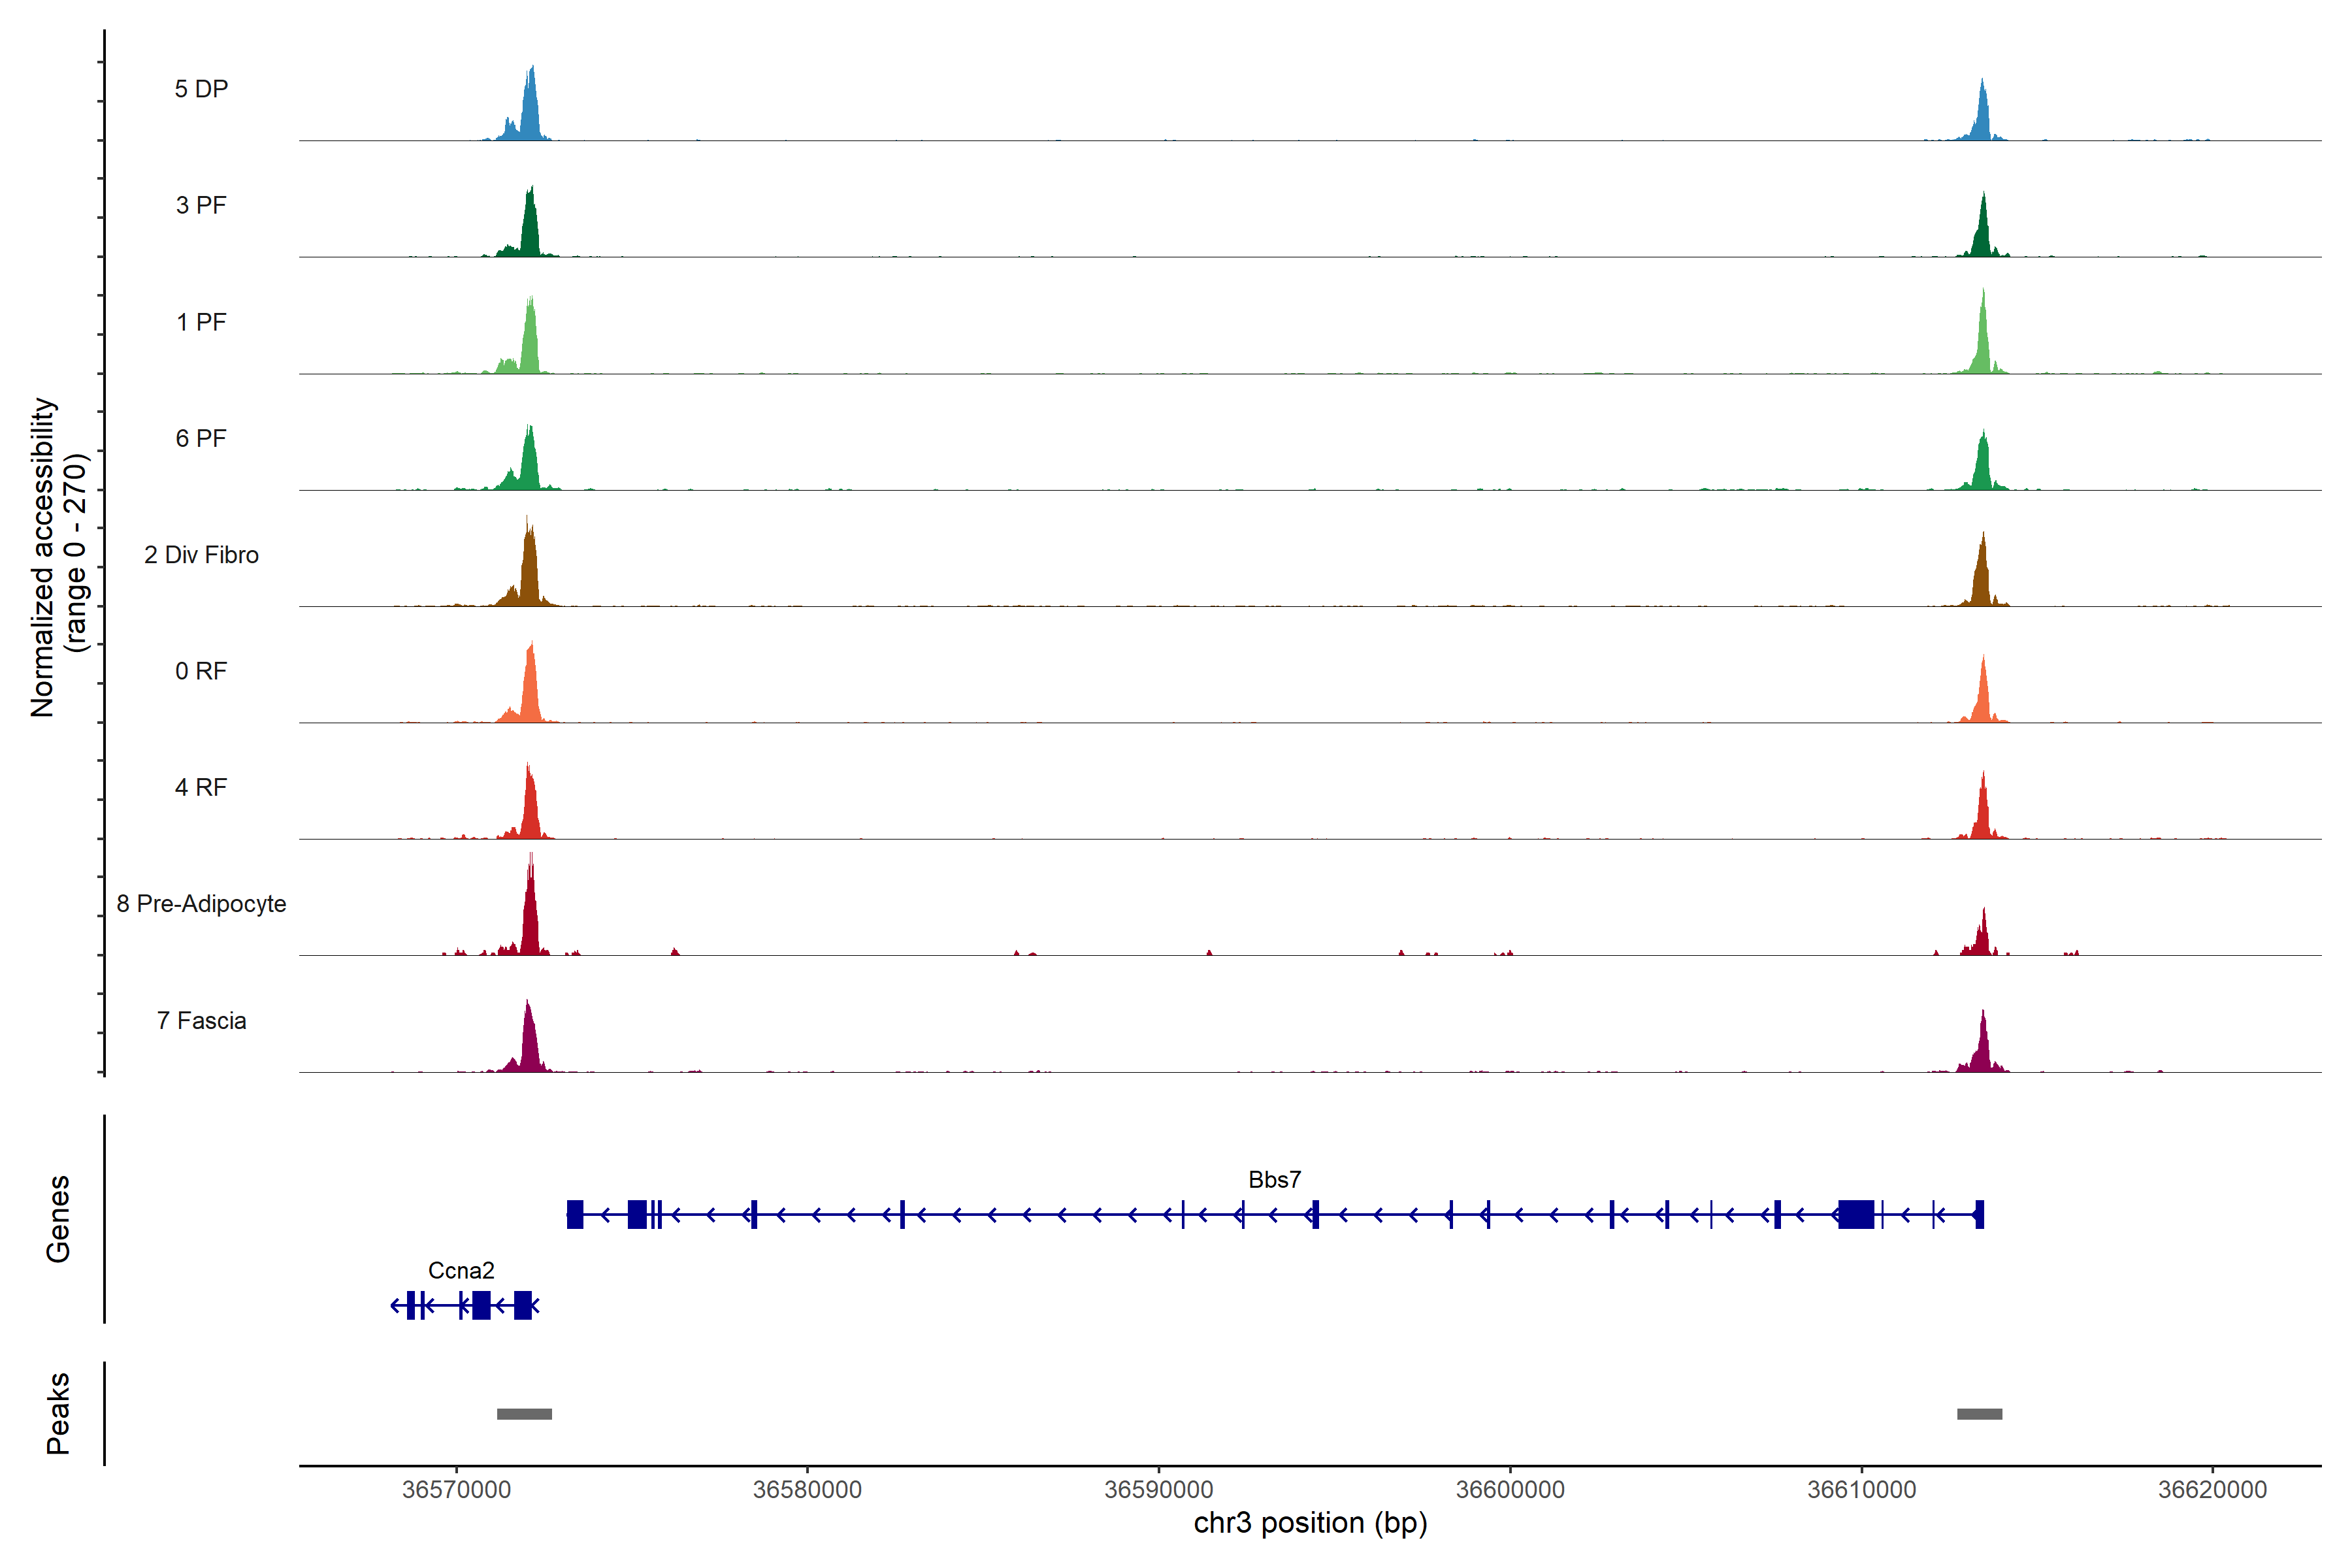Screen dimensions: 2352x1568
Task: Click the Peaks panel label
Action: click(x=58, y=1413)
